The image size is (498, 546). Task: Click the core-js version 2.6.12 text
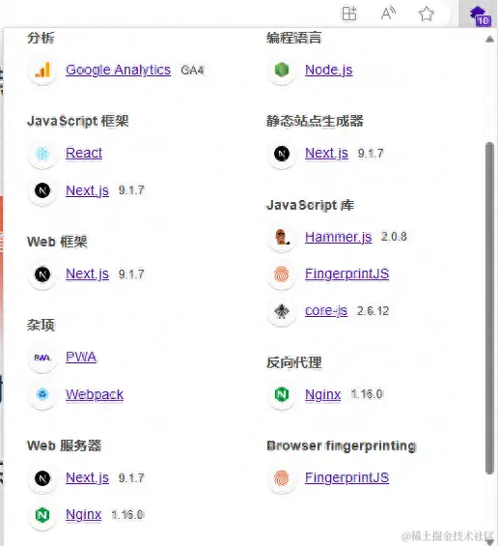pyautogui.click(x=373, y=311)
